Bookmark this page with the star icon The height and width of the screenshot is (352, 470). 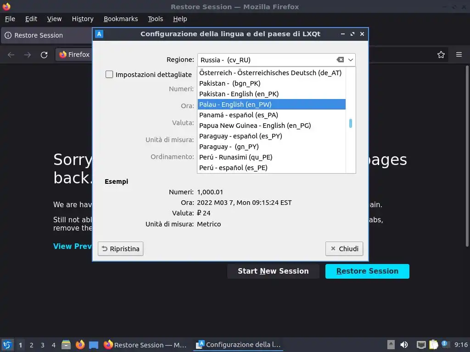tap(441, 55)
